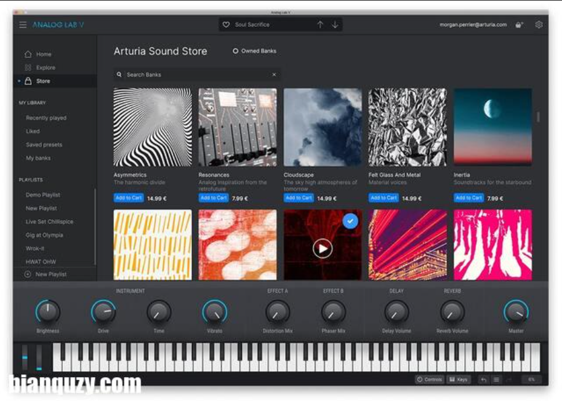Open the Explore page in the sidebar

(40, 68)
